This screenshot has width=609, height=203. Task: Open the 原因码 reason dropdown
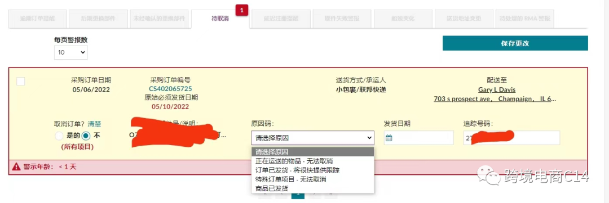tap(312, 138)
